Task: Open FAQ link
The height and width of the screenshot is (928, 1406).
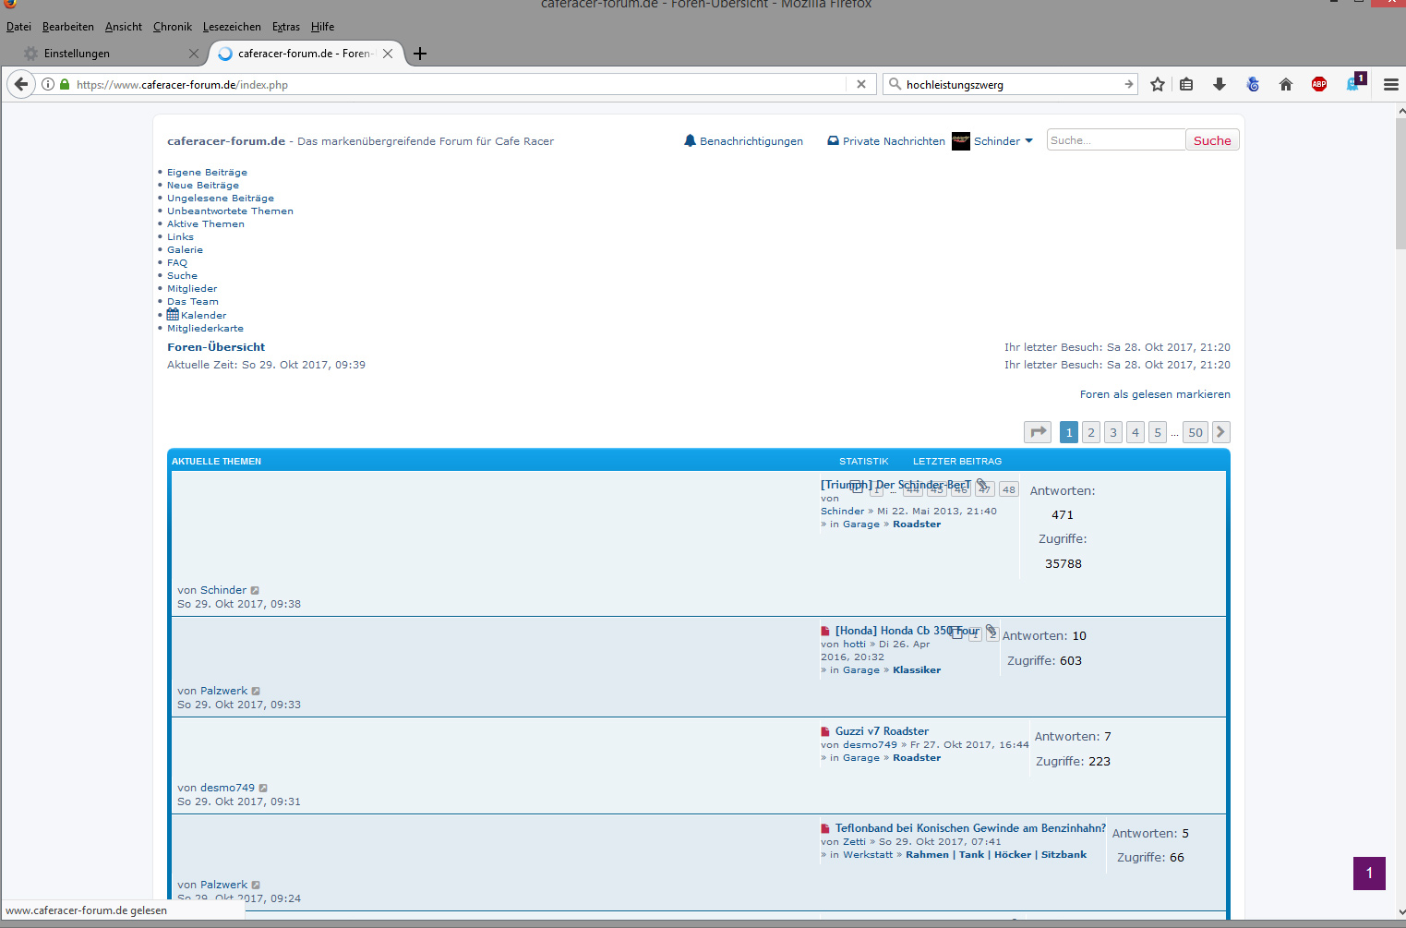Action: 177,263
